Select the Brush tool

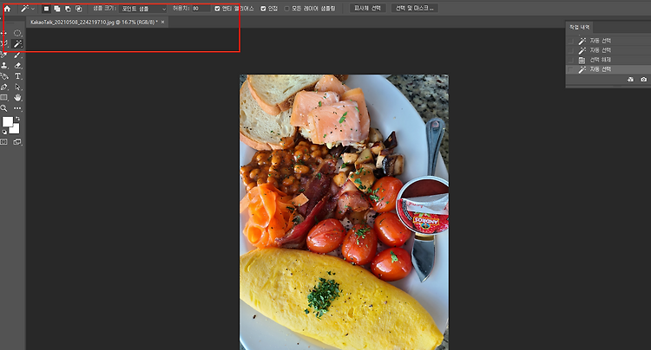(17, 55)
